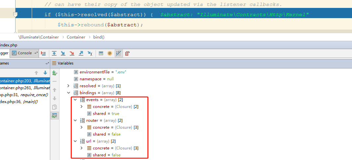The width and height of the screenshot is (352, 160).
Task: Click \Illuminate\Container breadcrumb
Action: click(39, 37)
